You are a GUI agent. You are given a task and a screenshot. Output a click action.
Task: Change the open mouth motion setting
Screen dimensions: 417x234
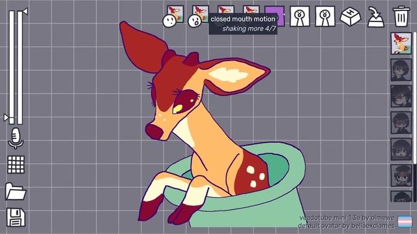300,16
